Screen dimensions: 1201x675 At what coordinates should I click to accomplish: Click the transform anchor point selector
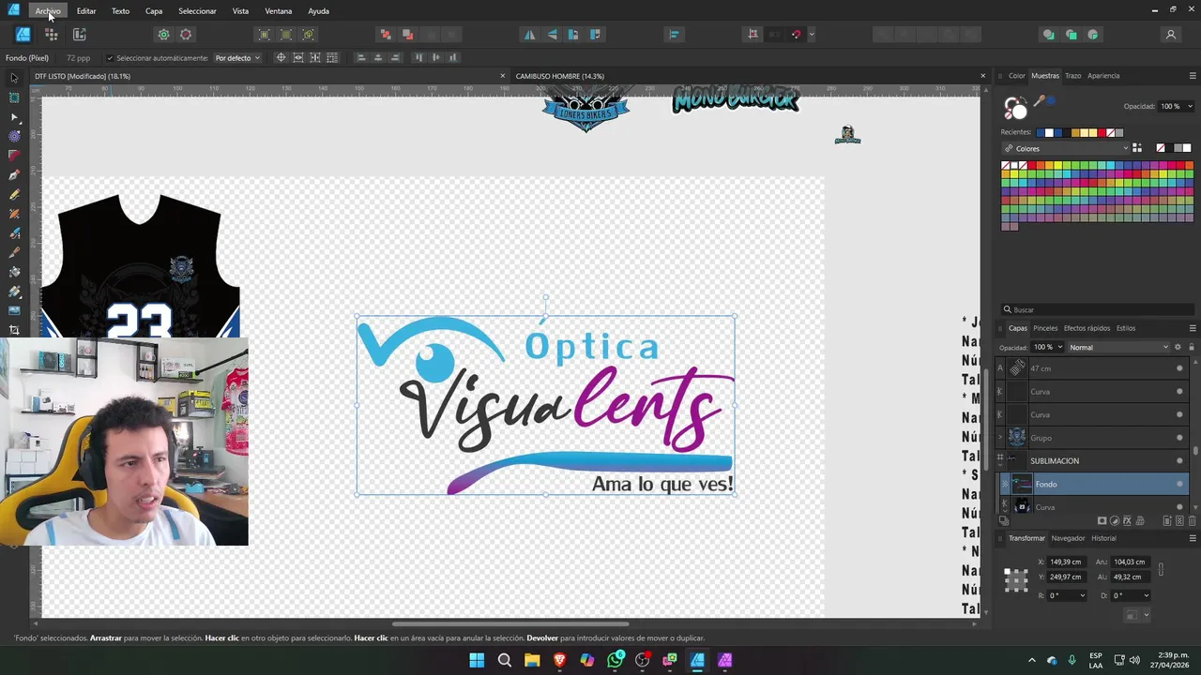(1016, 580)
